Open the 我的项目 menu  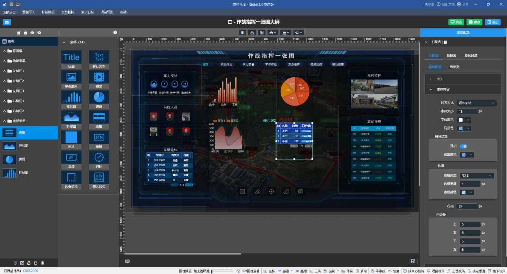click(9, 12)
